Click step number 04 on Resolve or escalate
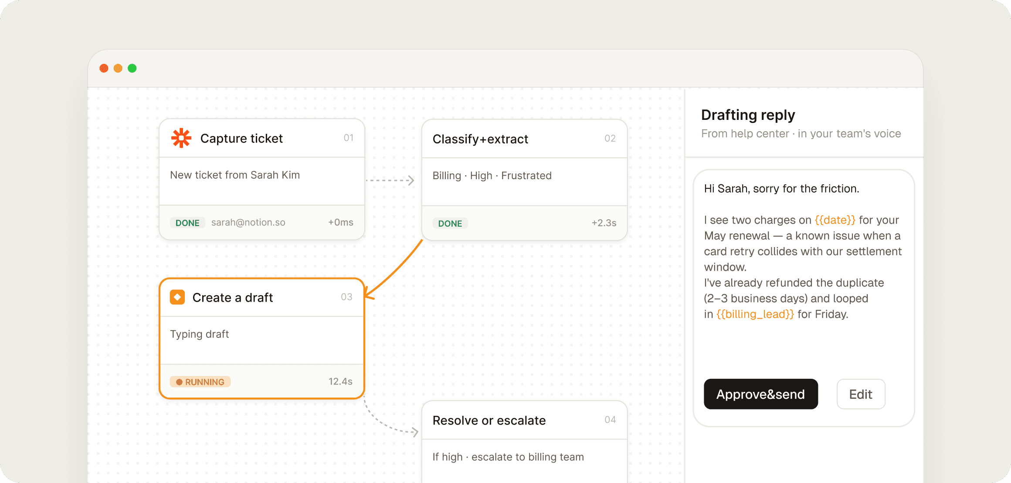 [610, 420]
